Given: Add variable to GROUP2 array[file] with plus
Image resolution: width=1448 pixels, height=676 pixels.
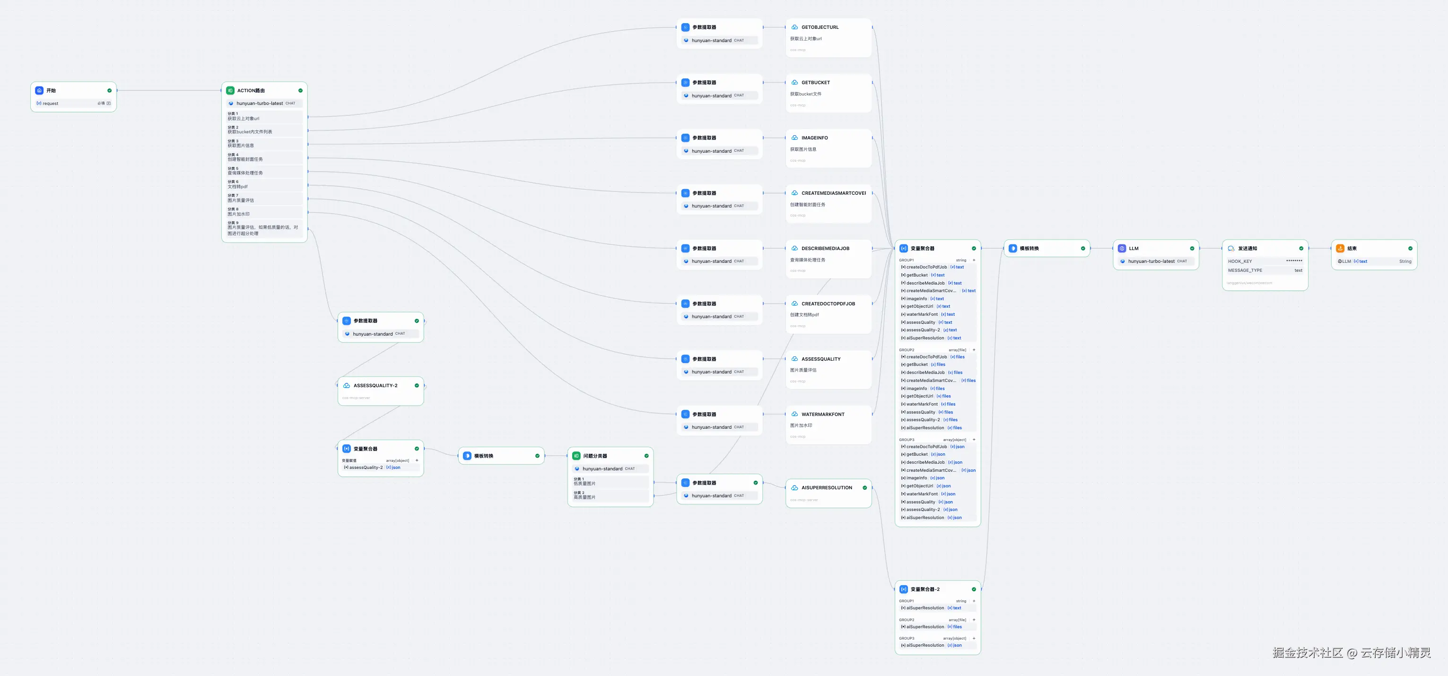Looking at the screenshot, I should pos(974,350).
